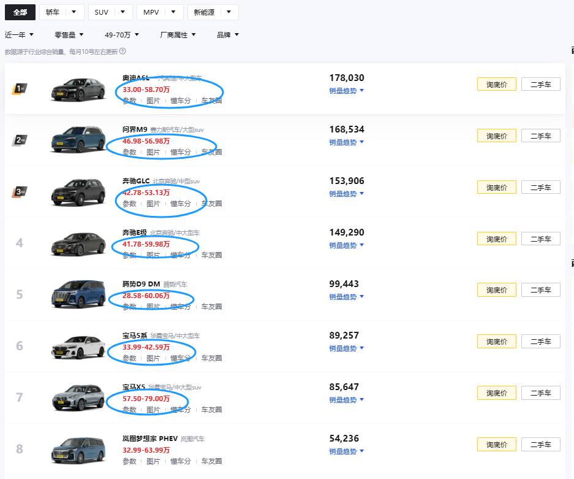Screen dimensions: 574x479
Task: Expand 销量趋势 for 奔驰GLC
Action: 346,194
